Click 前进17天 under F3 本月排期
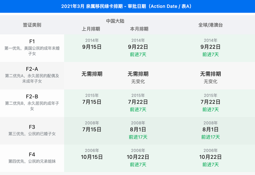Screen dimensions: 255x175 point(138,137)
